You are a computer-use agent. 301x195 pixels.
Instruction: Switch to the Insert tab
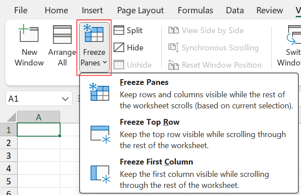click(x=93, y=10)
